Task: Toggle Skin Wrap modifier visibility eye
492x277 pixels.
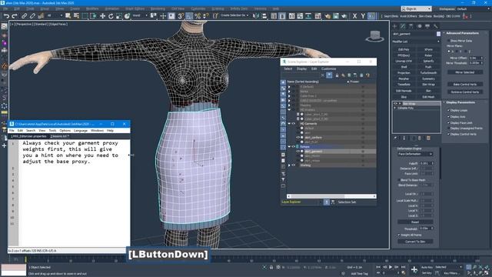Action: tap(395, 103)
